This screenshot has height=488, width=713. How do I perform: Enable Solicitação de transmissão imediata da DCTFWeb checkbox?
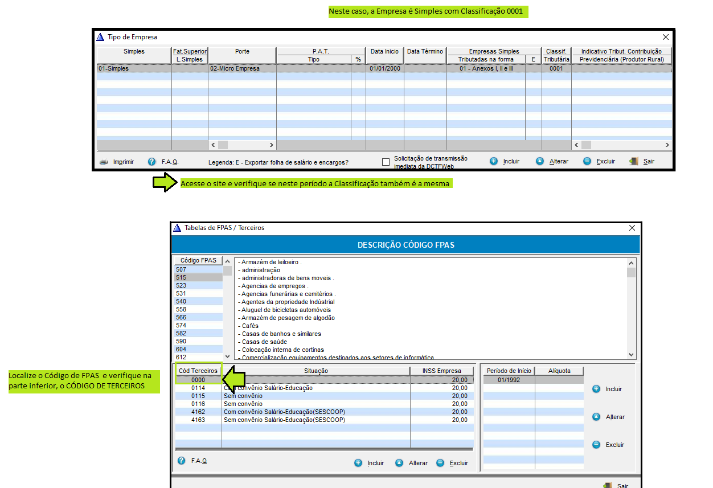pyautogui.click(x=386, y=162)
